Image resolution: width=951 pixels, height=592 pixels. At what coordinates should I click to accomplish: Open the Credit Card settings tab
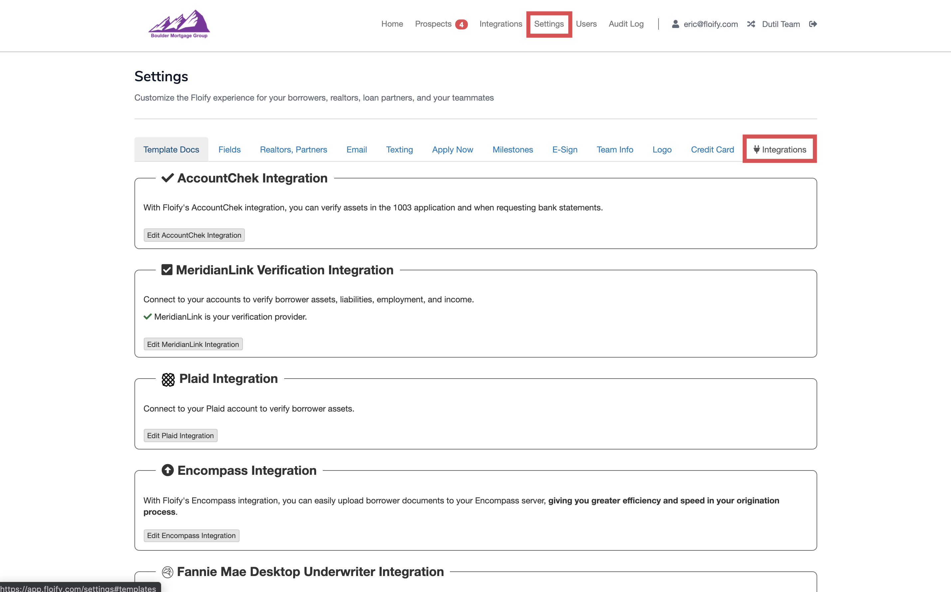click(x=712, y=149)
